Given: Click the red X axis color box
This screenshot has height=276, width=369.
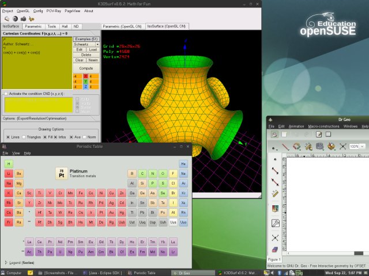Looking at the screenshot, I should 85,76.
